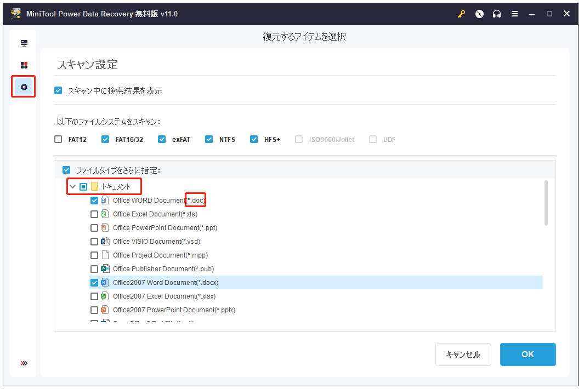Toggle the specify file types checkbox

(66, 170)
